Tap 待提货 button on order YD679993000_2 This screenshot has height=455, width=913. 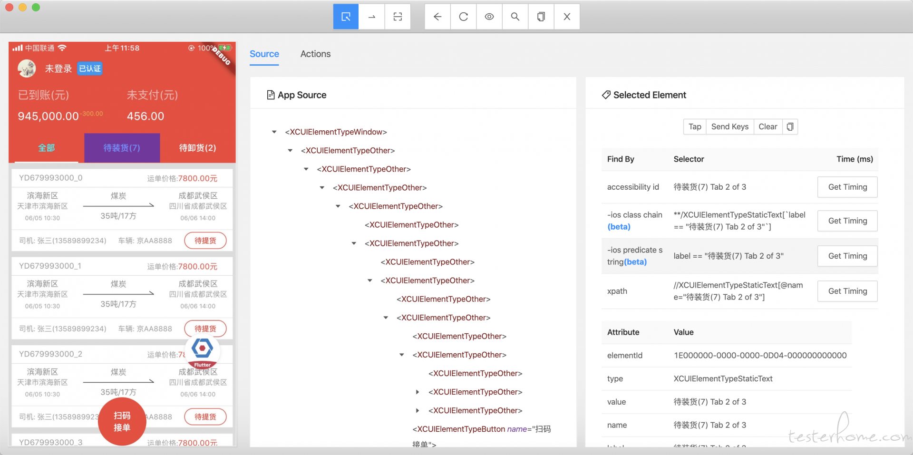(x=205, y=416)
